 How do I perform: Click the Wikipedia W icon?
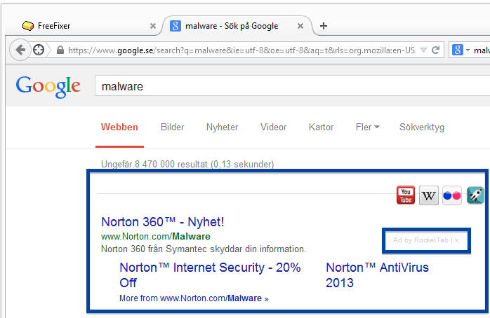(x=429, y=195)
